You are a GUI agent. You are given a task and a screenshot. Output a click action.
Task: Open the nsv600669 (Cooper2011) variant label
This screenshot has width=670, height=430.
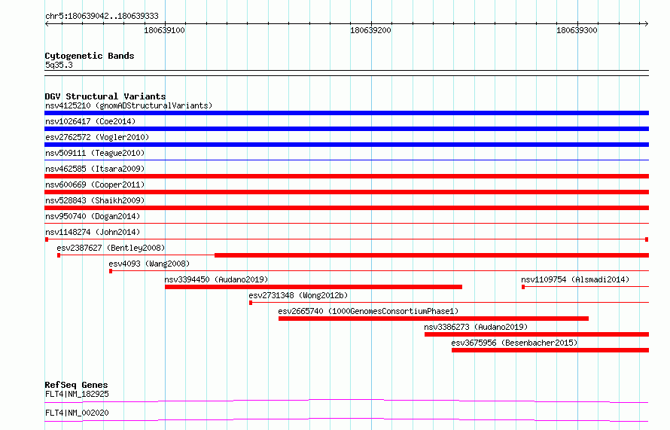tap(95, 185)
